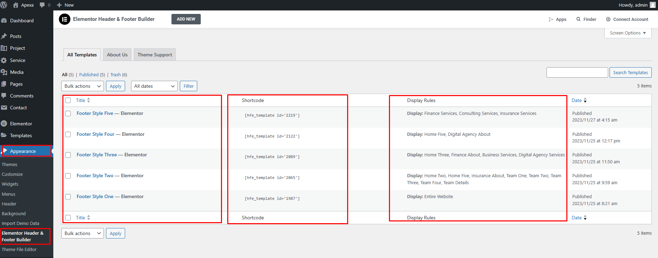Click the Service gear icon in sidebar
Viewport: 658px width, 258px height.
(4, 60)
